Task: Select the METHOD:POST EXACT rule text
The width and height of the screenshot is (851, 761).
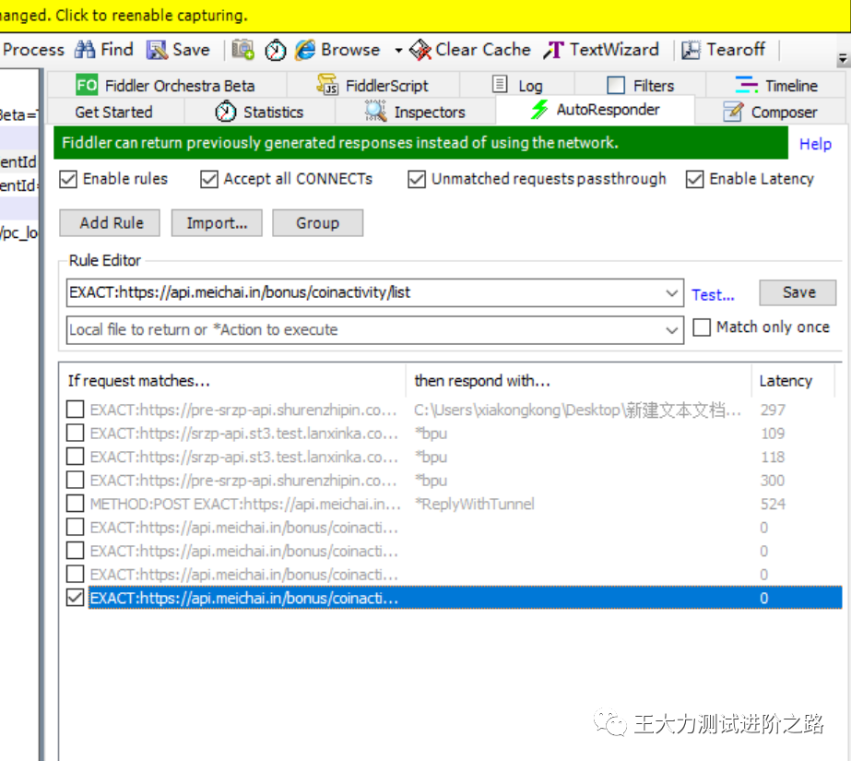Action: [x=245, y=505]
